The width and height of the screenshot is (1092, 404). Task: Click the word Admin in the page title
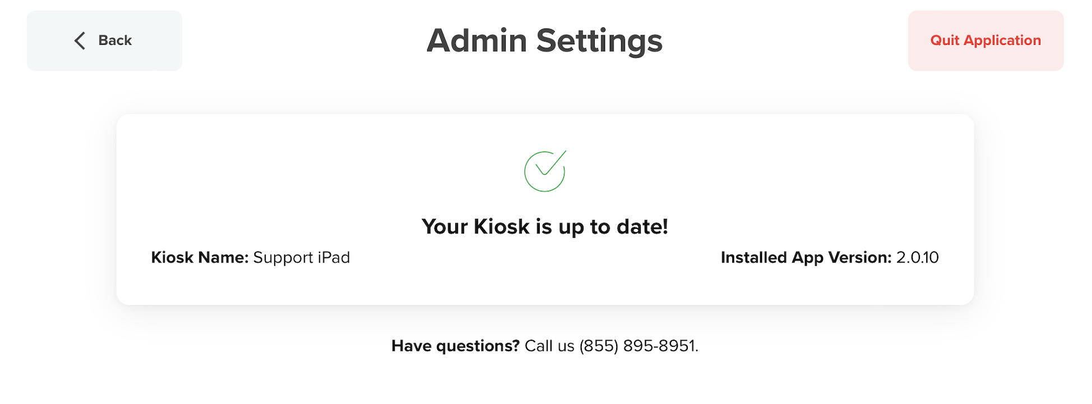coord(476,41)
